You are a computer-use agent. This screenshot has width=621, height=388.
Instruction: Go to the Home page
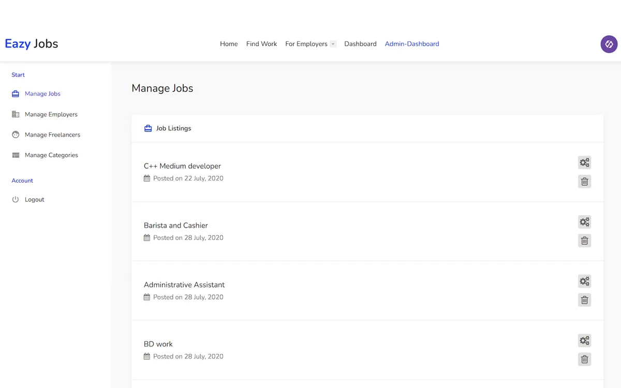(x=229, y=44)
